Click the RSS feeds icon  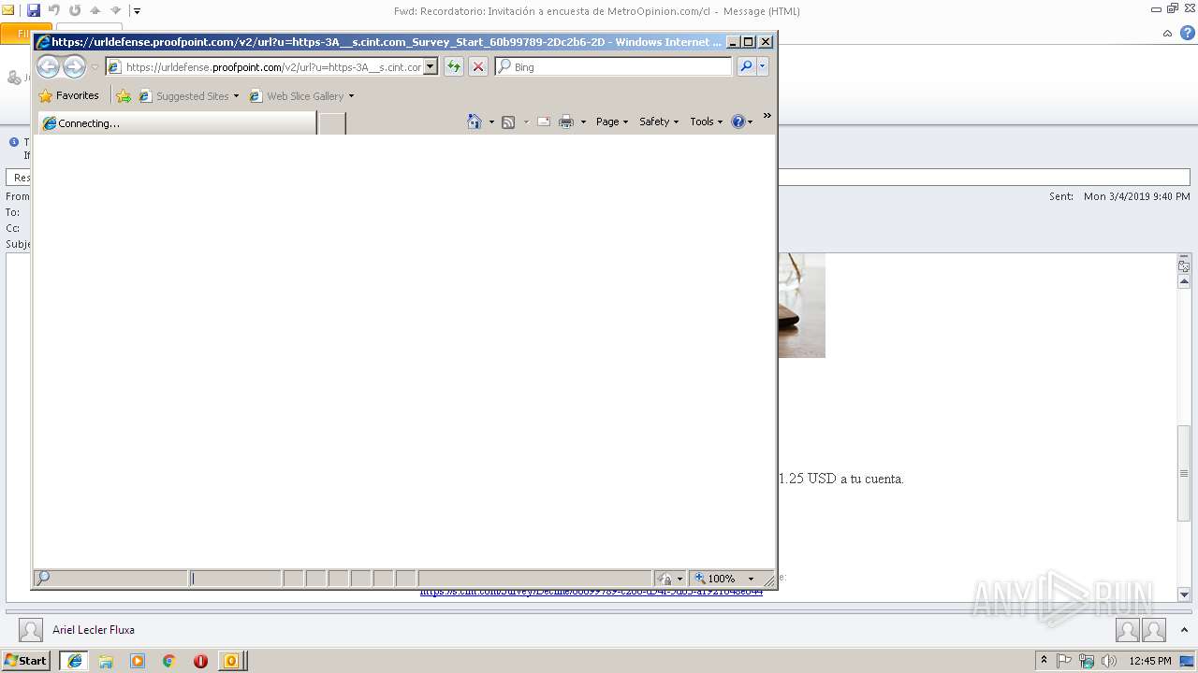click(508, 122)
